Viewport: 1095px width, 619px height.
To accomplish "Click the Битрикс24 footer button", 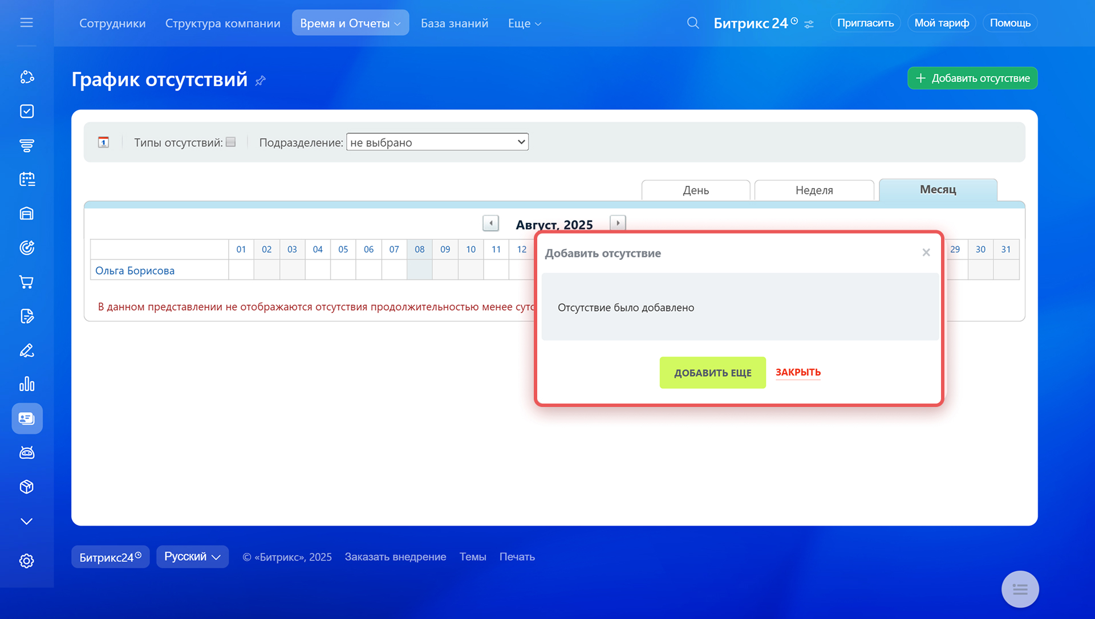I will (x=110, y=557).
